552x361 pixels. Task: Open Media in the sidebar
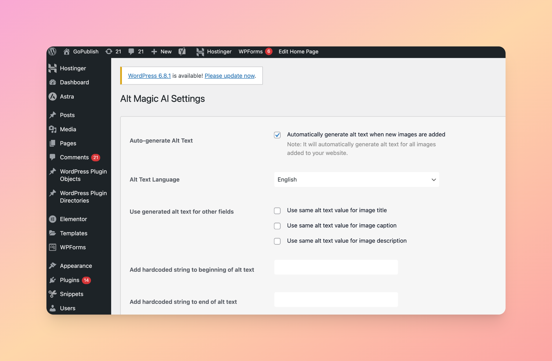point(79,129)
